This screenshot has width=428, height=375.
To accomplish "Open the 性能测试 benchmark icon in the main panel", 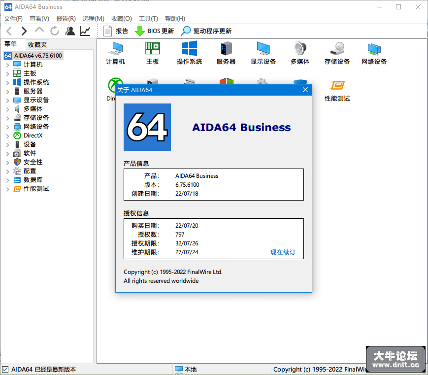I will 337,91.
